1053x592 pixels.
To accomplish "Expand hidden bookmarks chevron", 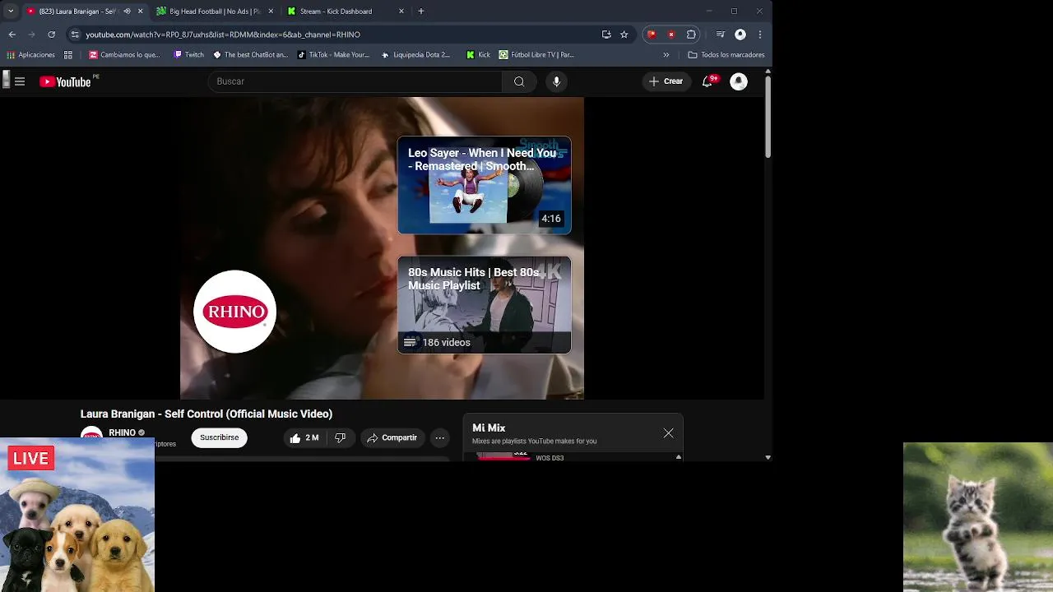I will click(x=666, y=55).
